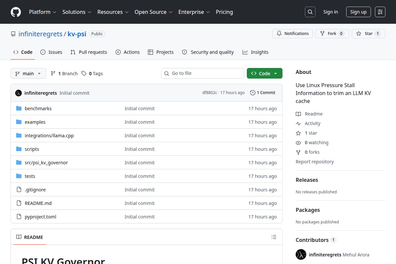View the 1 Branch link
Viewport: 396px width, 264px height.
[x=64, y=74]
